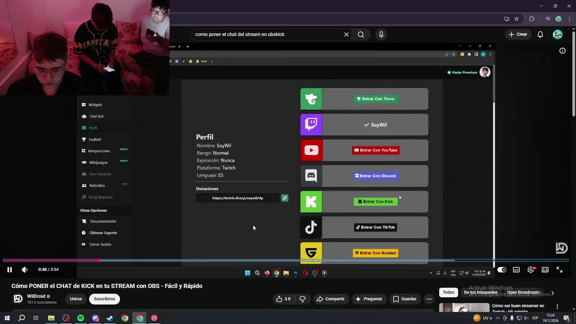Click the Chrome install app icon

[507, 19]
